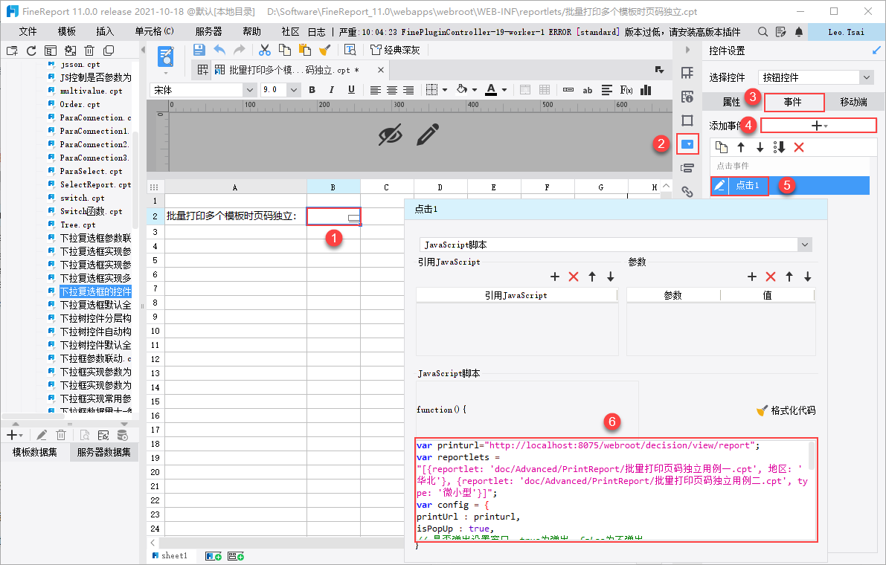The height and width of the screenshot is (565, 886).
Task: Remove a parameter with red X
Action: point(770,277)
